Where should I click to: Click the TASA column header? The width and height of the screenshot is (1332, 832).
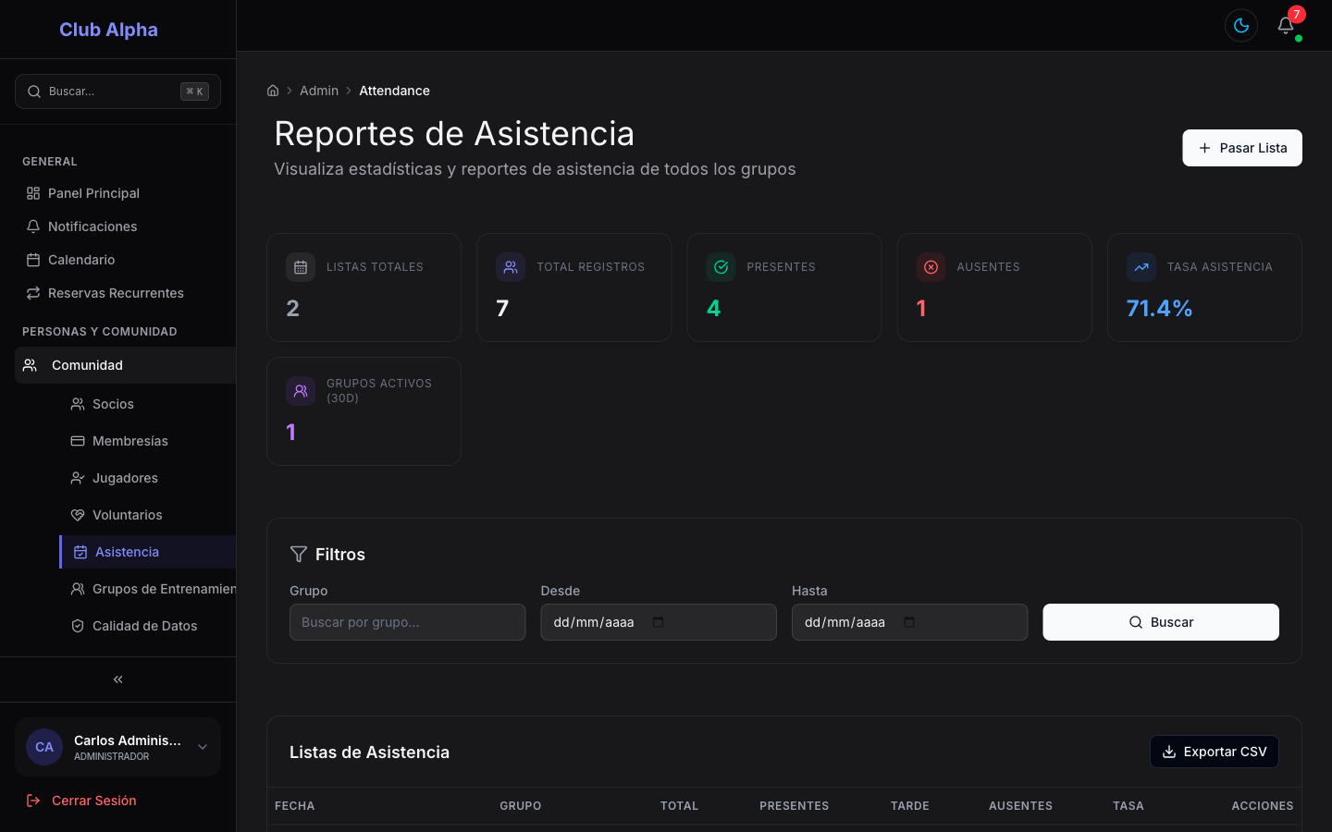(x=1128, y=806)
